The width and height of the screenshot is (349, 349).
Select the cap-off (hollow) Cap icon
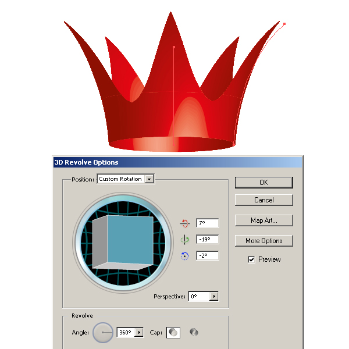194,333
